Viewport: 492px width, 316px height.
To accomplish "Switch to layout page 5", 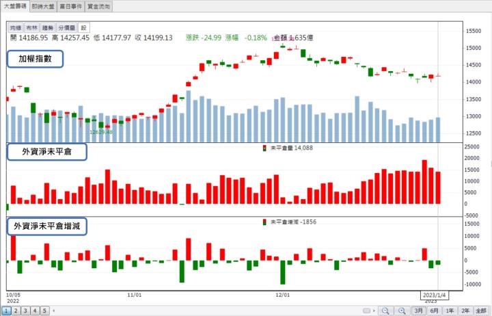I will (x=44, y=311).
